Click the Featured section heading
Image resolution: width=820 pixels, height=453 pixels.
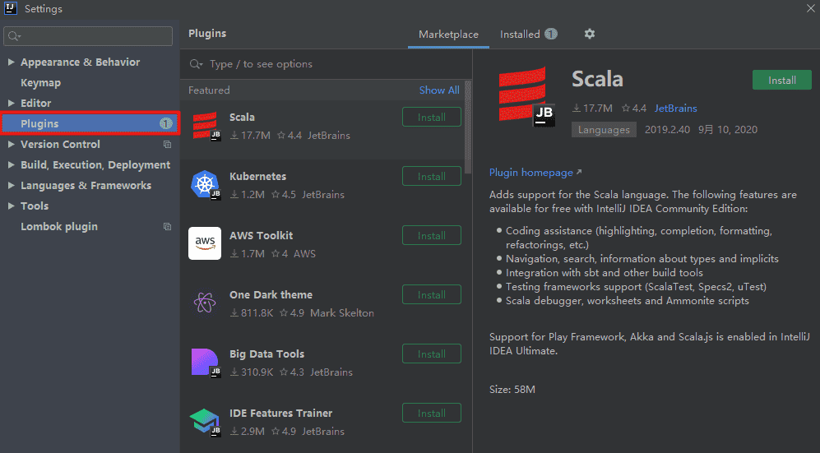[x=209, y=90]
